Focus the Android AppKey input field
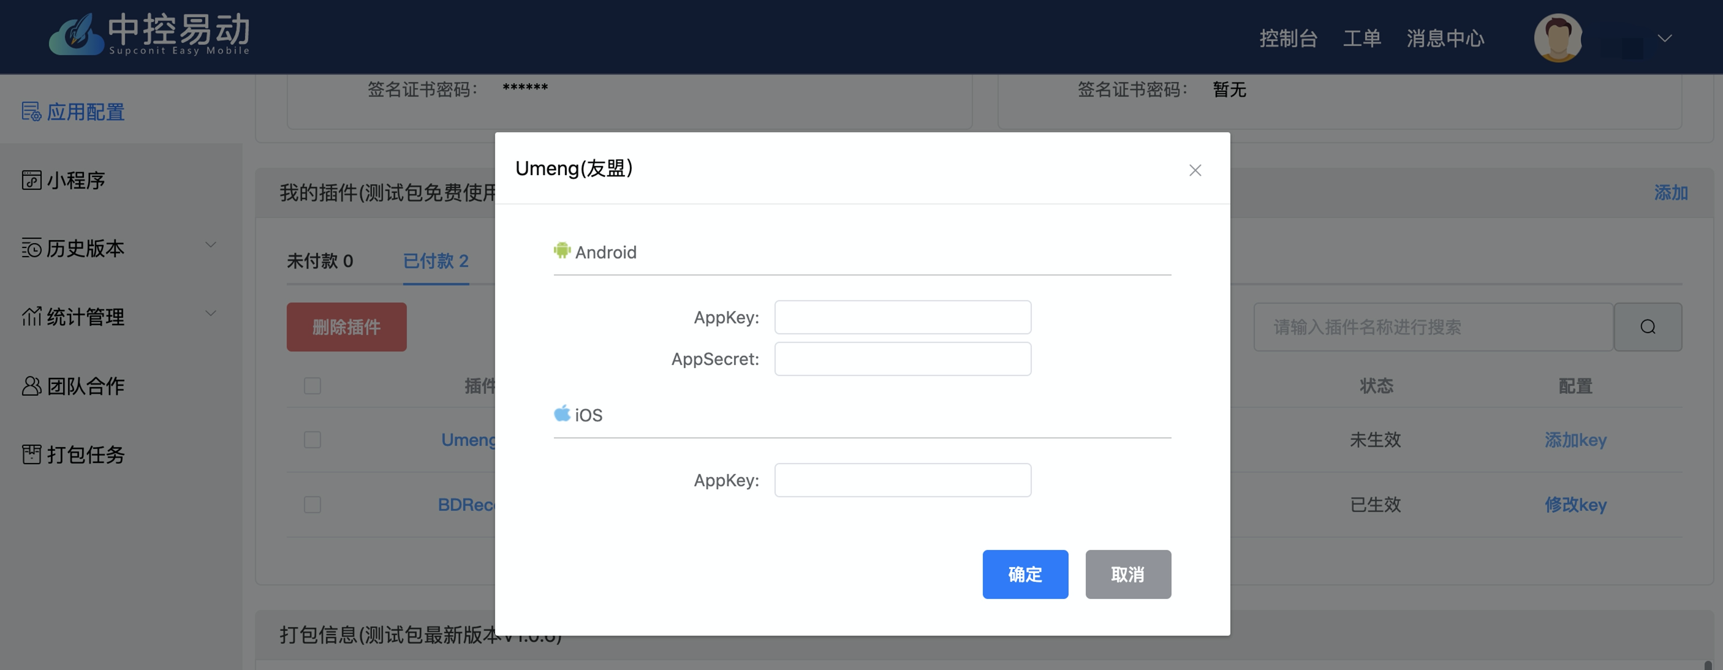1723x670 pixels. (903, 317)
